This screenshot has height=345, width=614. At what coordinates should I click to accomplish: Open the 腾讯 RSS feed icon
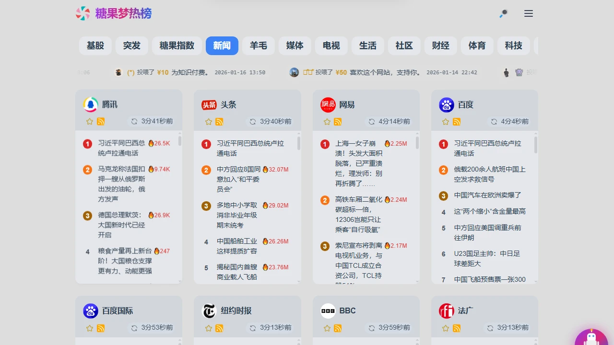pos(101,121)
